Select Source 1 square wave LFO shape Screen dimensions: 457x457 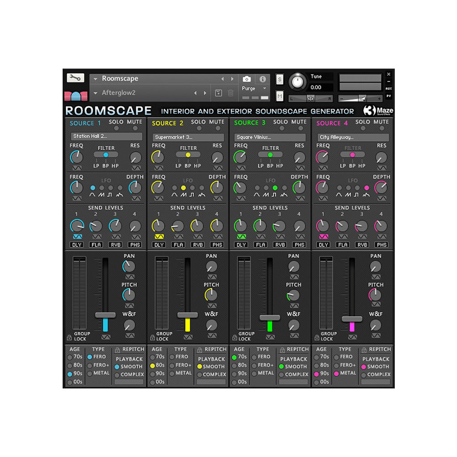click(111, 188)
